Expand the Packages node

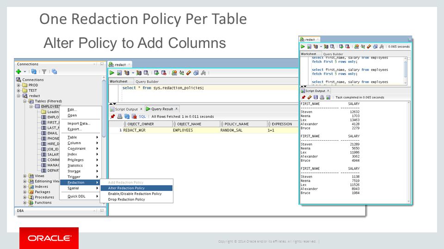(25, 192)
